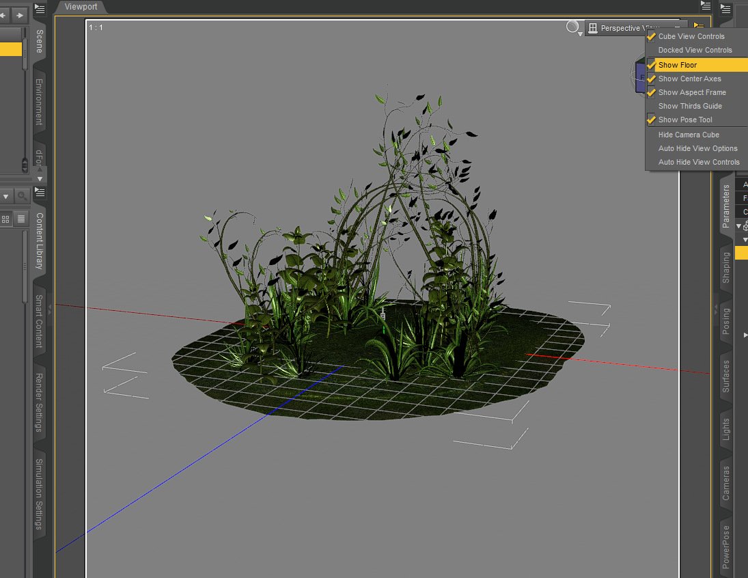Click the search magnifier icon in Content Library
The image size is (748, 578).
tap(22, 195)
